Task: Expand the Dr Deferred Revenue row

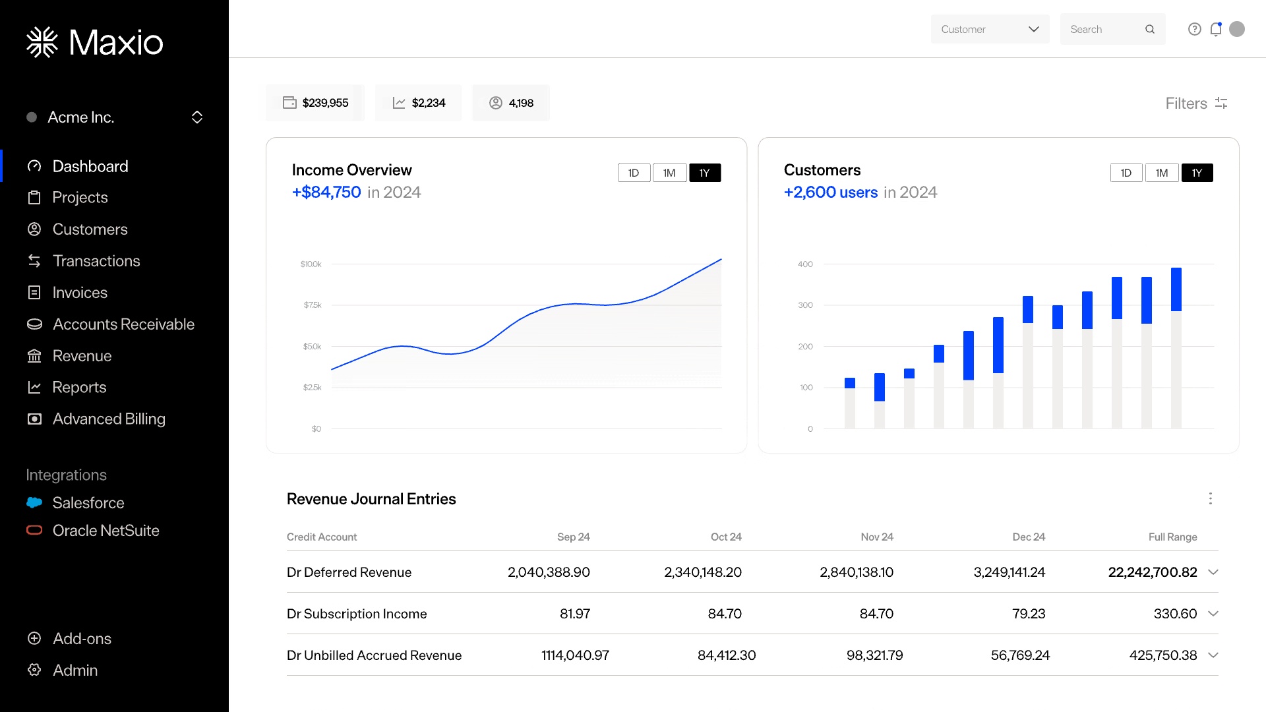Action: coord(1213,572)
